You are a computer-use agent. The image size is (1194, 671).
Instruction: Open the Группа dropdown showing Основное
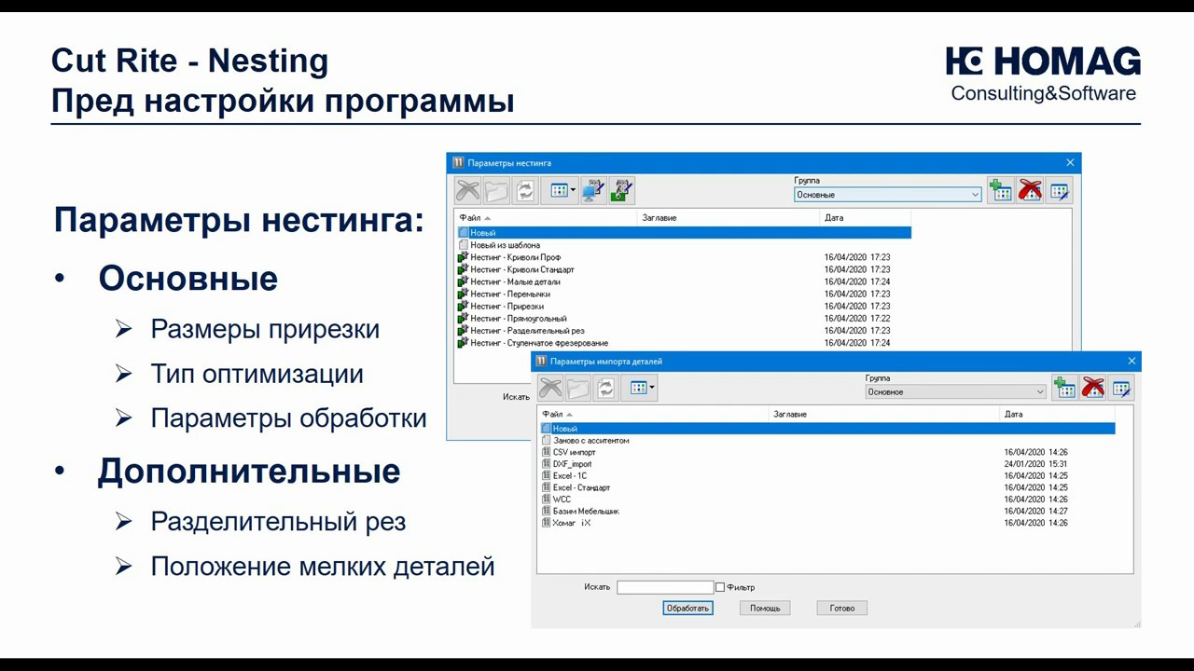(956, 392)
